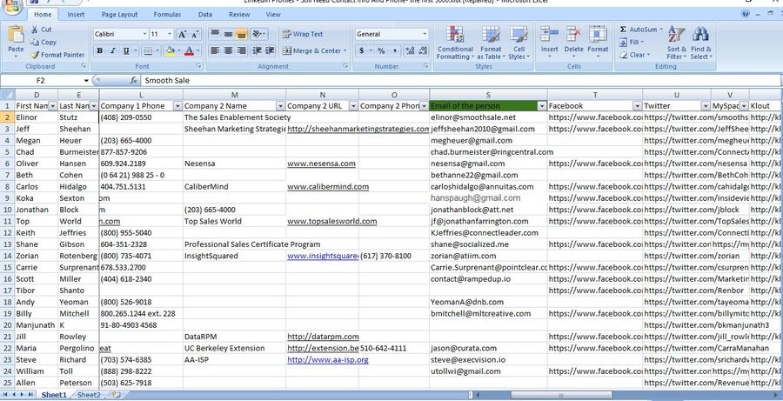Viewport: 783px width, 401px height.
Task: Expand the Name Box dropdown
Action: [86, 80]
